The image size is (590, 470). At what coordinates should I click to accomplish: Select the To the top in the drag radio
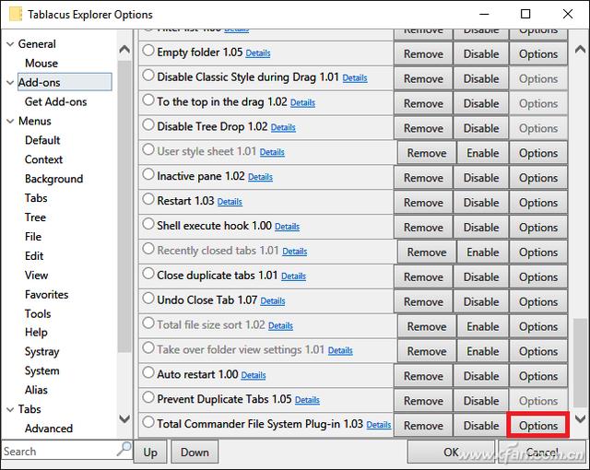click(x=148, y=100)
